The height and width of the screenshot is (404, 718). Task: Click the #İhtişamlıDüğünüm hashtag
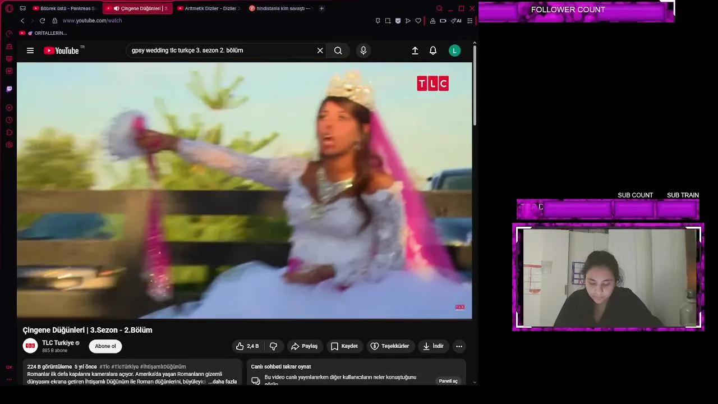(x=163, y=367)
